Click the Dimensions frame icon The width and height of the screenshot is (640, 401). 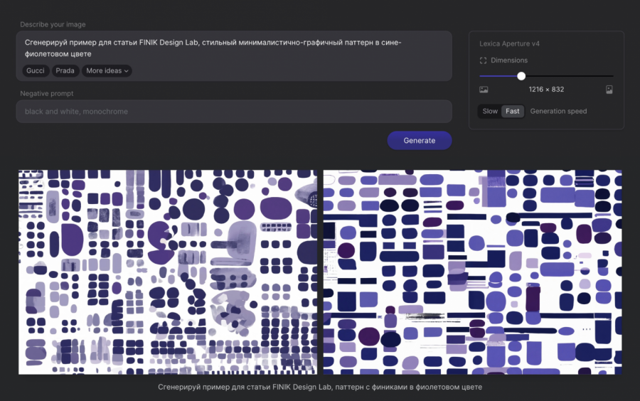coord(484,60)
